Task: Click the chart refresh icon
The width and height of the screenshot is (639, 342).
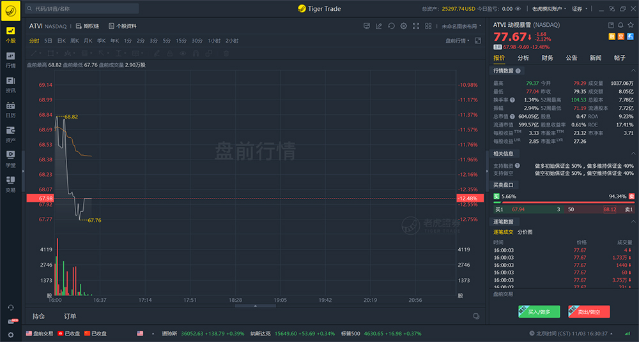Action: tap(391, 26)
